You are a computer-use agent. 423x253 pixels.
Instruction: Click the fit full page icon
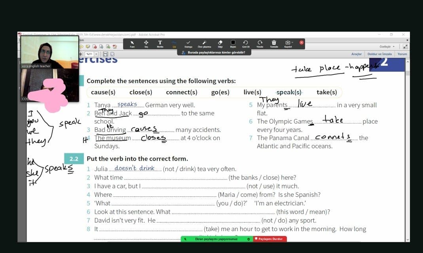112,54
